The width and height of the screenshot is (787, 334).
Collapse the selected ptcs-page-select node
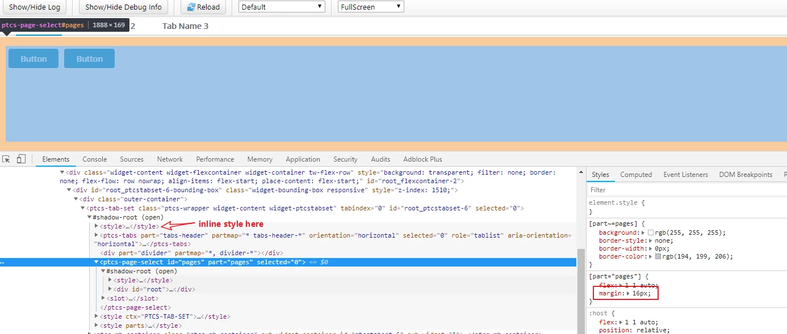coord(97,262)
